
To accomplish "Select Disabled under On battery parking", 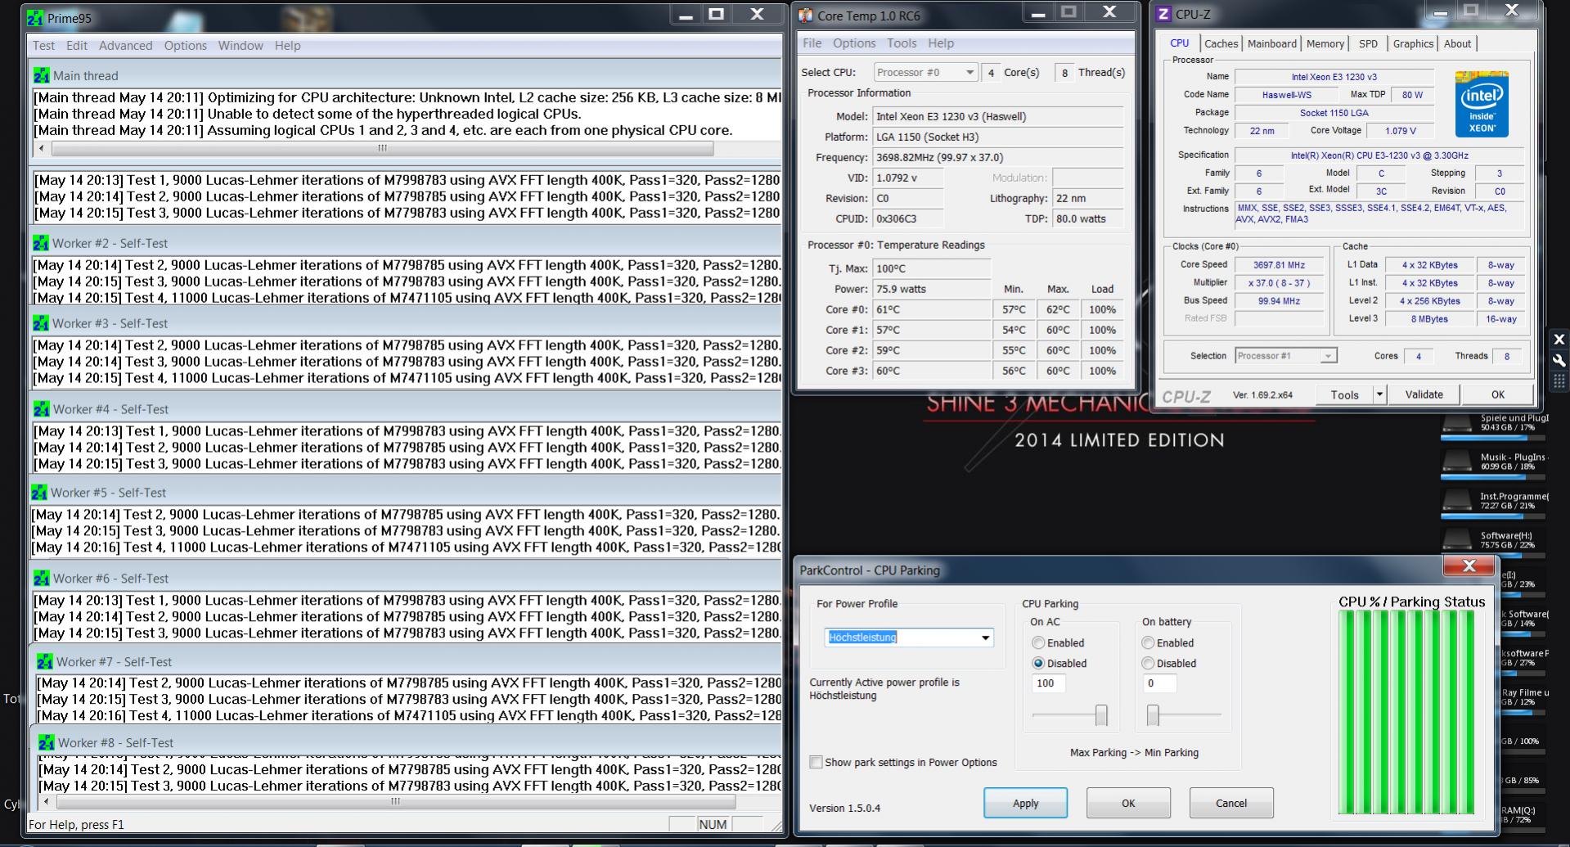I will 1148,664.
